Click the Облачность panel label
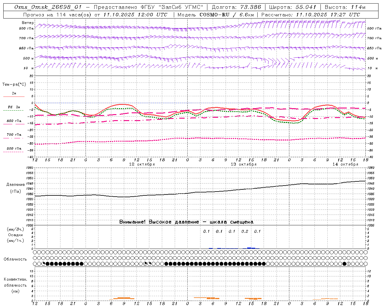Screen dimensions: 383x306 click(15, 259)
